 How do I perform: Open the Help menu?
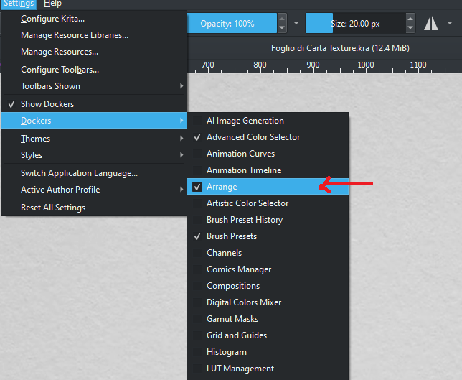[52, 4]
